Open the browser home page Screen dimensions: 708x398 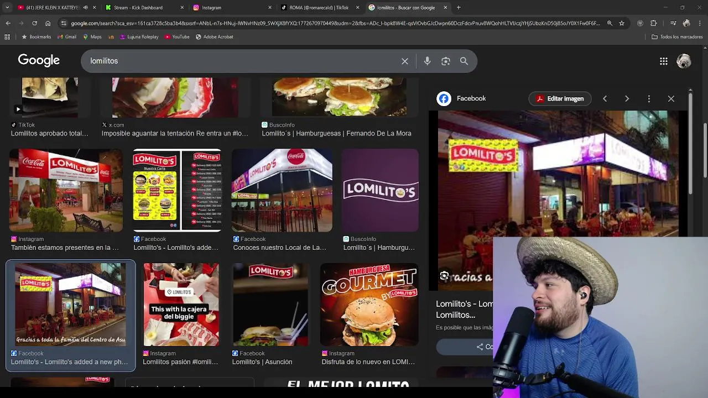(x=48, y=23)
